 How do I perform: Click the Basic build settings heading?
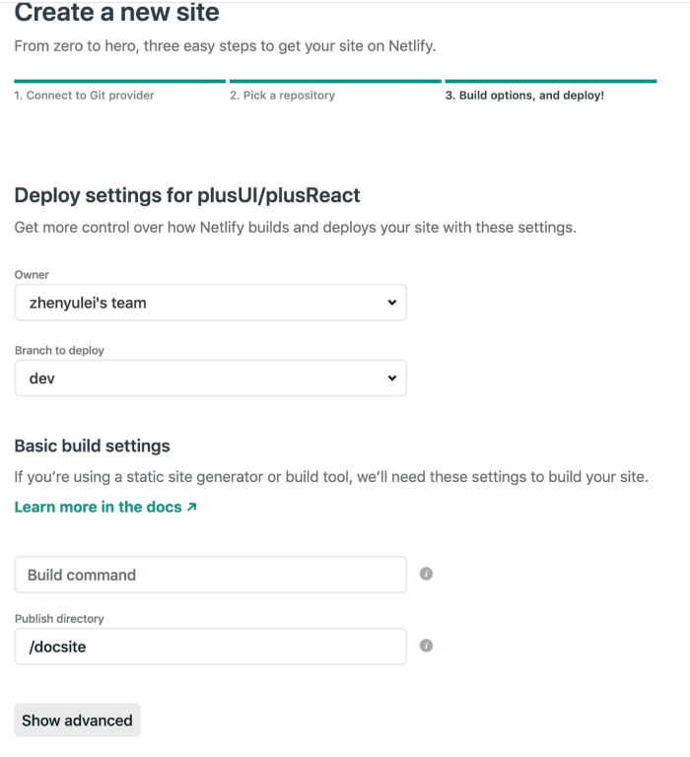pos(92,446)
